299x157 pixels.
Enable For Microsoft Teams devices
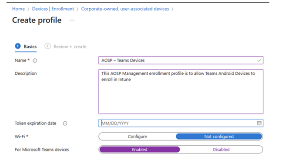pos(139,150)
